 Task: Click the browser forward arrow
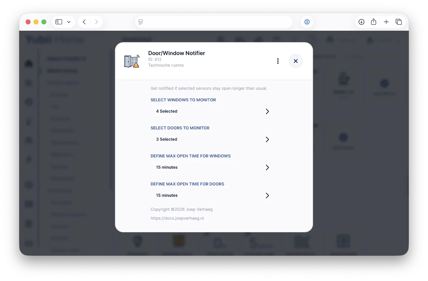pos(96,22)
